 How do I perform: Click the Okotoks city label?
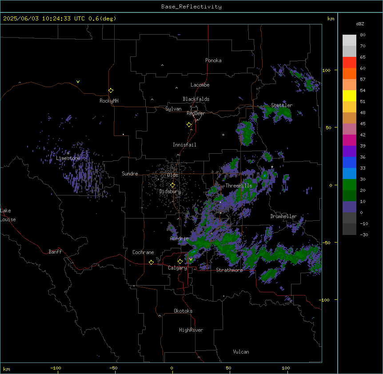[183, 311]
